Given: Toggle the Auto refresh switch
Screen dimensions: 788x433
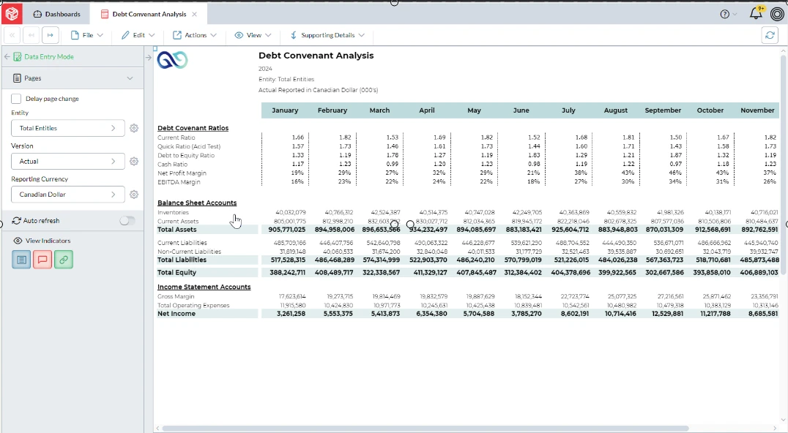Looking at the screenshot, I should coord(127,221).
